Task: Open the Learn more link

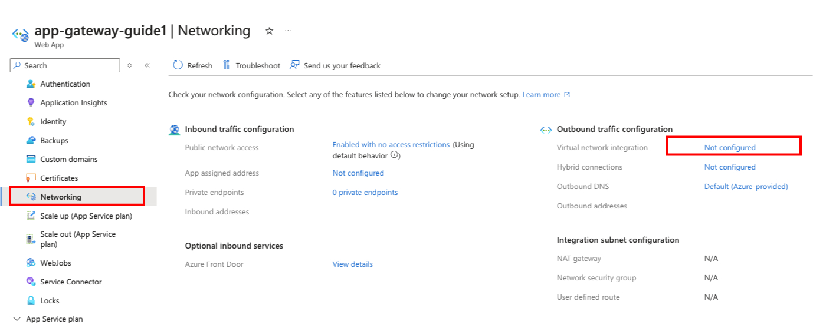Action: pos(541,95)
